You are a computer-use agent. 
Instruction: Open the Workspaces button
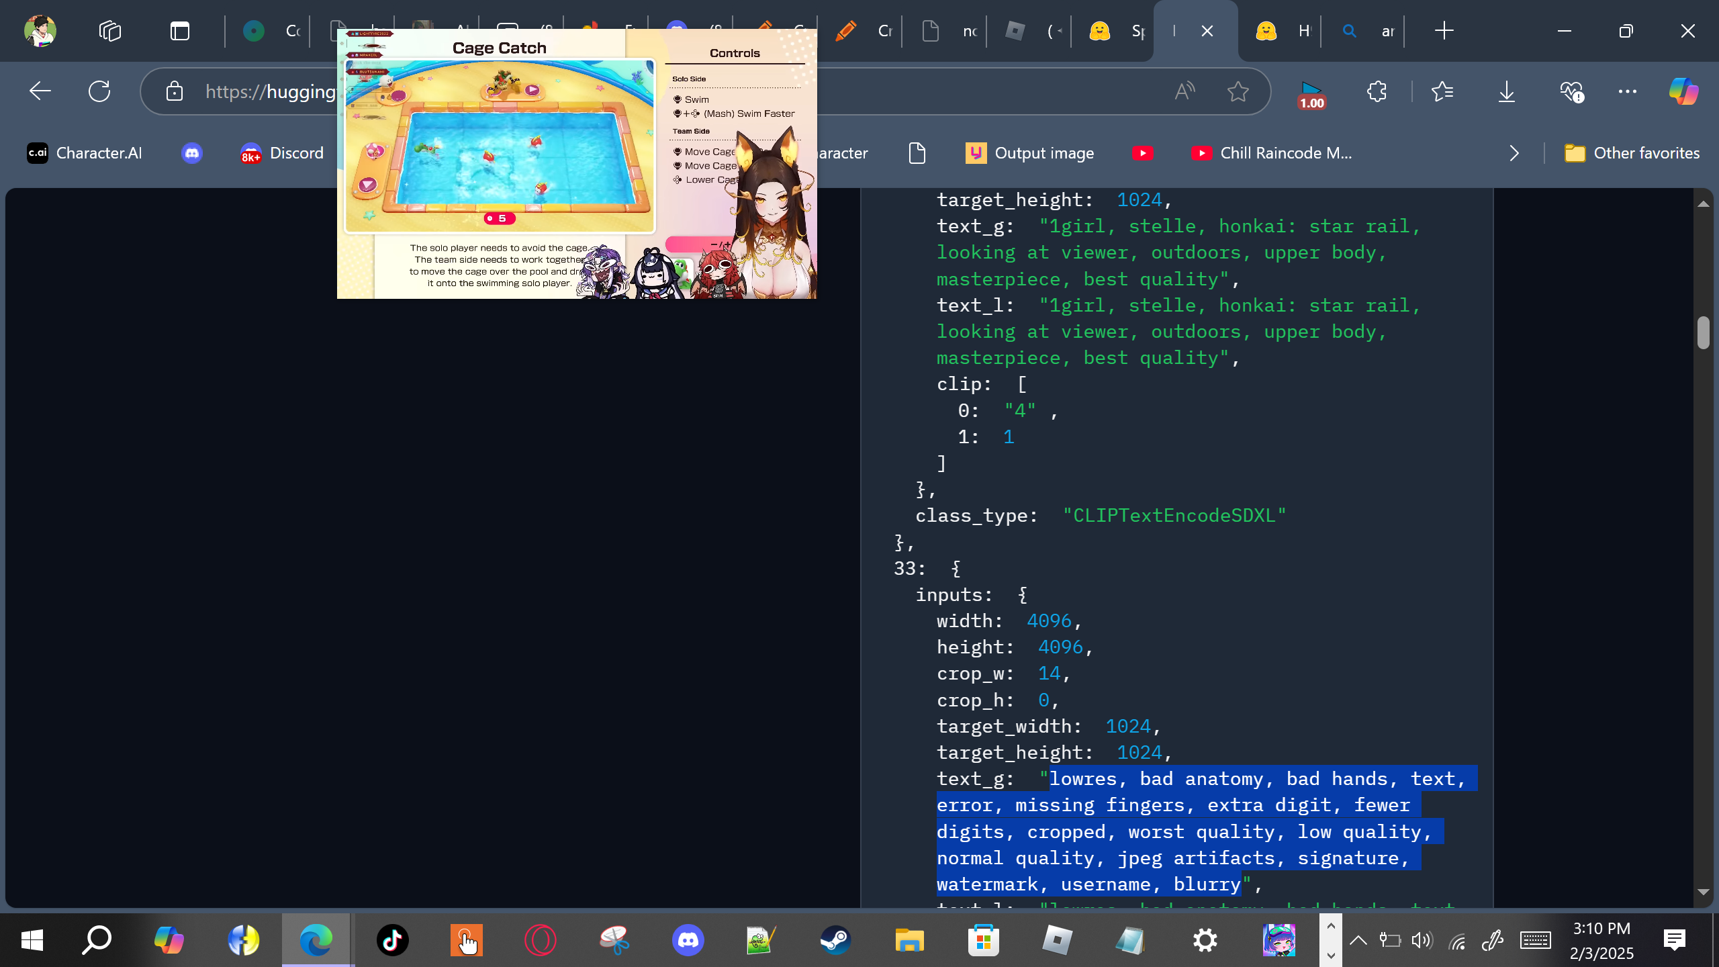pos(109,31)
